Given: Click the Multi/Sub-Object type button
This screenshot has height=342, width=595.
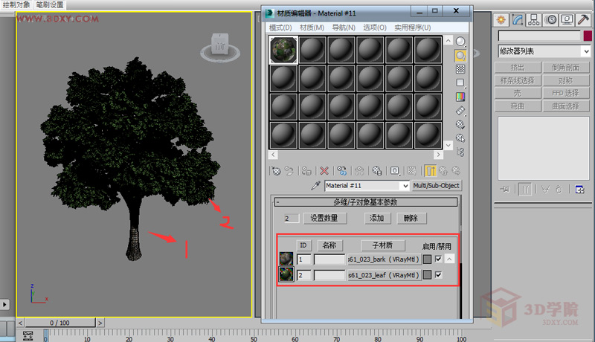Looking at the screenshot, I should (437, 185).
